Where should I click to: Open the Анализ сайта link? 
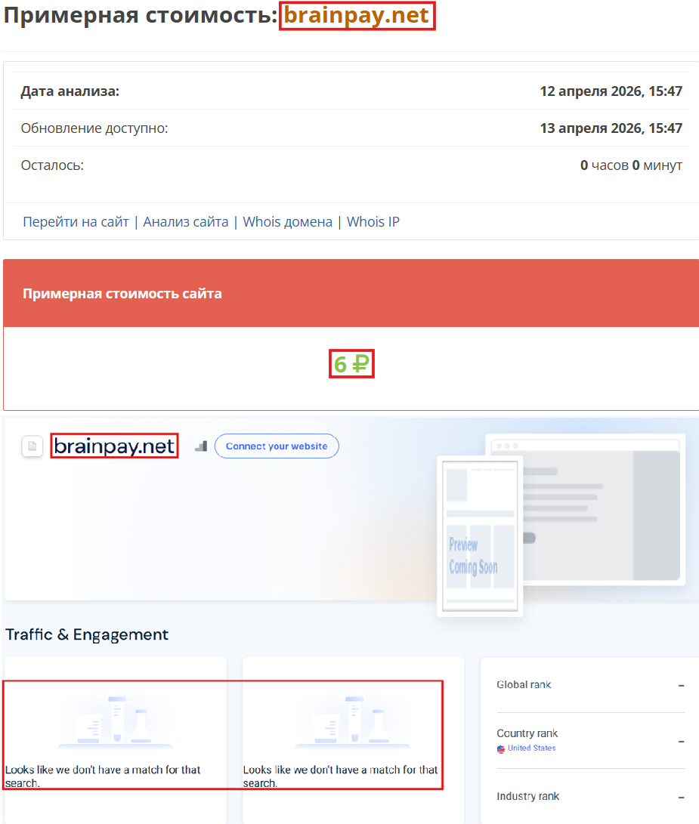coord(186,221)
